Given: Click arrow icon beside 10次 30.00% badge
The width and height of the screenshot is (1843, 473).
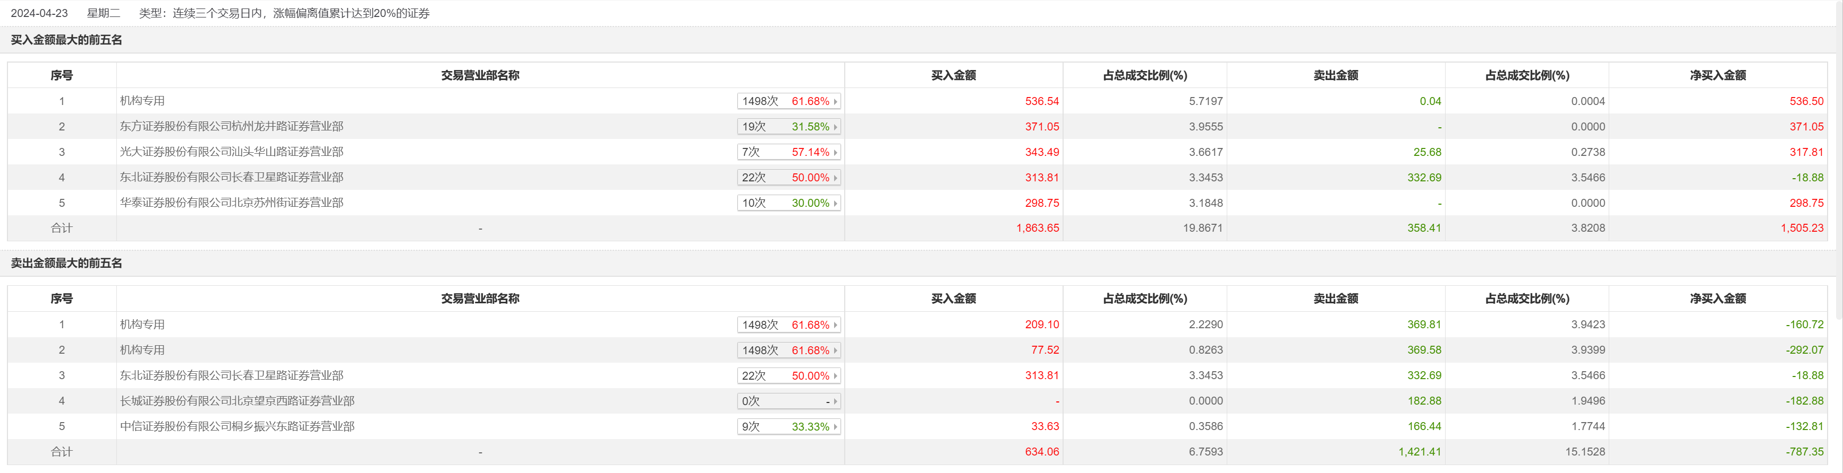Looking at the screenshot, I should (x=835, y=204).
